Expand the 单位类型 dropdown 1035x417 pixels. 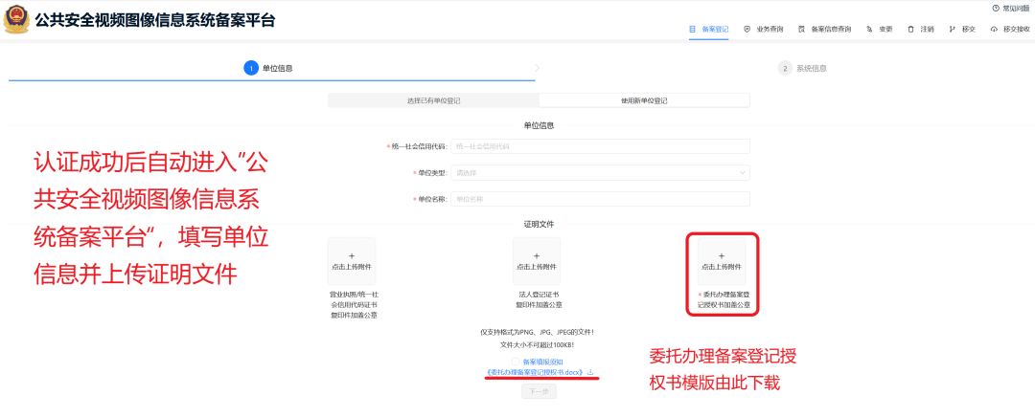point(600,172)
